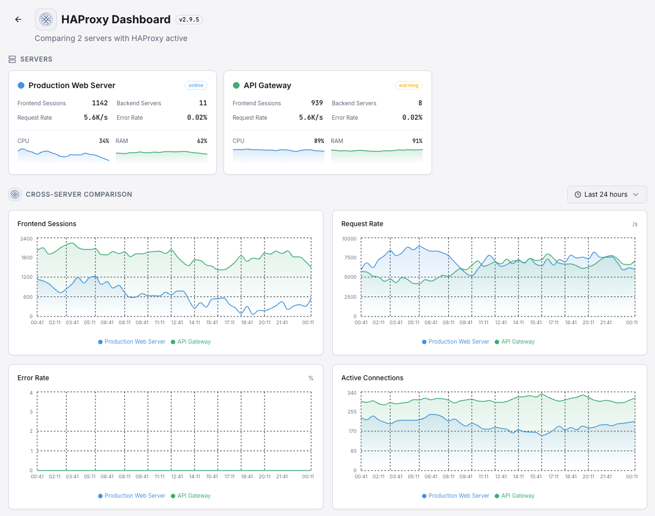Click the warning status badge on API Gateway
Viewport: 655px width, 516px height.
point(409,85)
